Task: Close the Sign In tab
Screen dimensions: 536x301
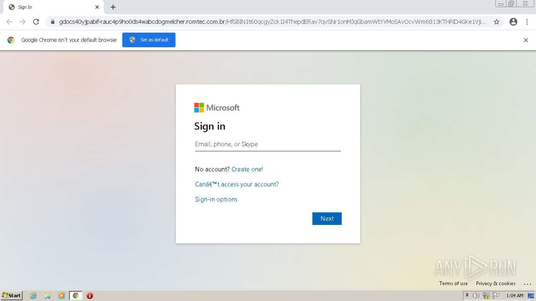Action: click(97, 7)
